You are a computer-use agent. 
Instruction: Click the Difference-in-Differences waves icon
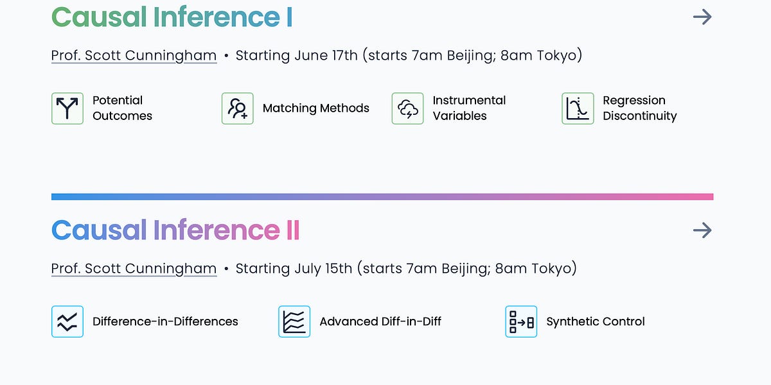coord(67,321)
